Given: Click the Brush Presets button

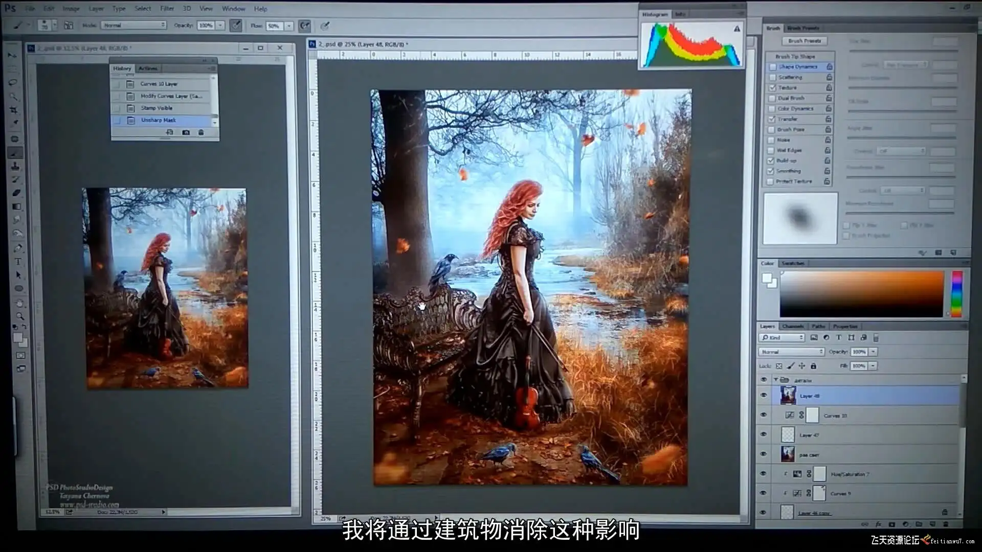Looking at the screenshot, I should 804,41.
